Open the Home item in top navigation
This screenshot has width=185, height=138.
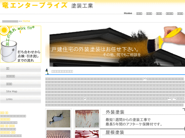(x=128, y=13)
